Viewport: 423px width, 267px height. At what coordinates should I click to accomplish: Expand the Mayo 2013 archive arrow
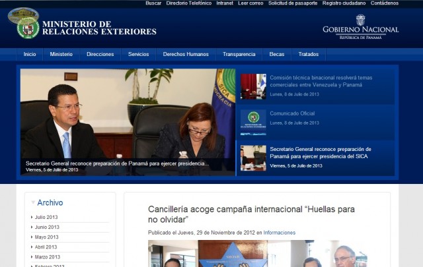point(32,237)
